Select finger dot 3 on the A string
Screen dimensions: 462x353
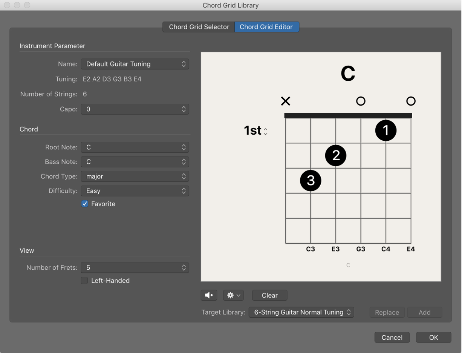[310, 180]
